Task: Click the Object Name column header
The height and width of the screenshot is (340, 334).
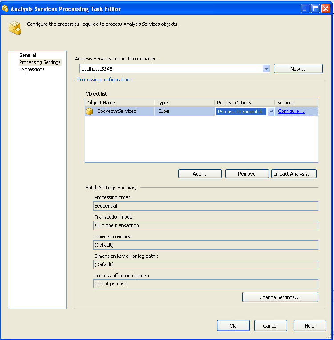Action: coord(120,103)
